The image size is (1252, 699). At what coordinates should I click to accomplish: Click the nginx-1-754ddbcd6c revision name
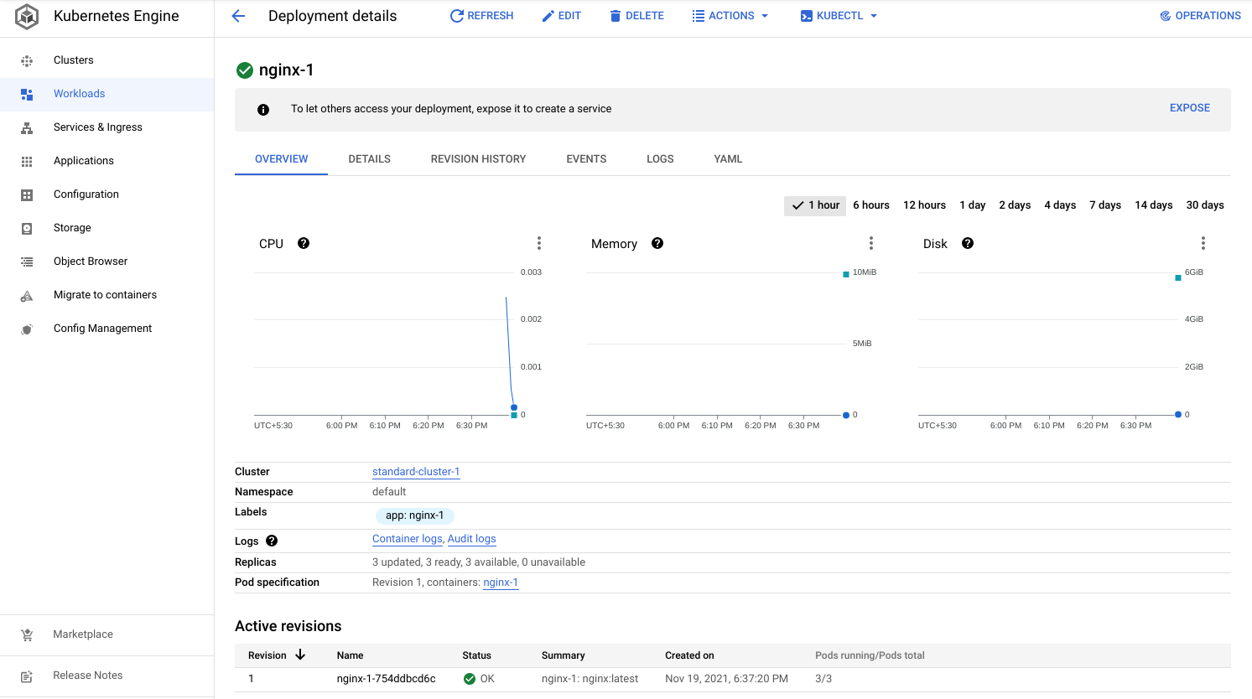point(386,679)
